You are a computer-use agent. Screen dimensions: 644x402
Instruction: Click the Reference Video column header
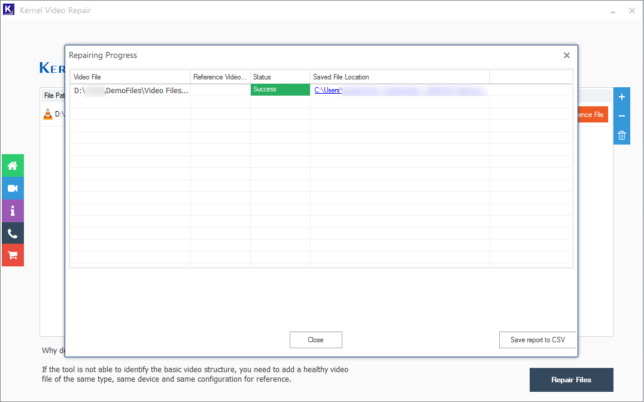pos(220,77)
